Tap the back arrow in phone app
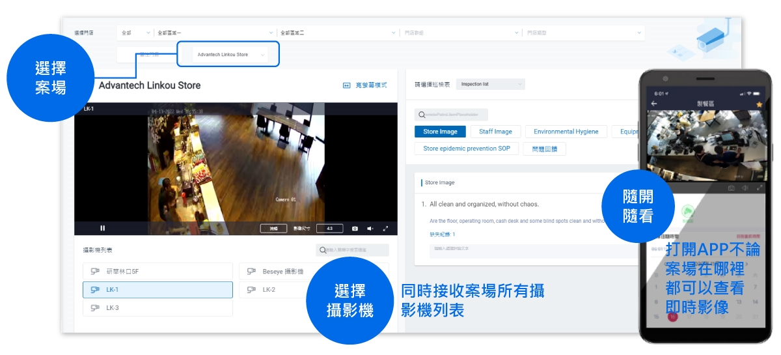Viewport: 781px width, 355px height. (x=654, y=103)
